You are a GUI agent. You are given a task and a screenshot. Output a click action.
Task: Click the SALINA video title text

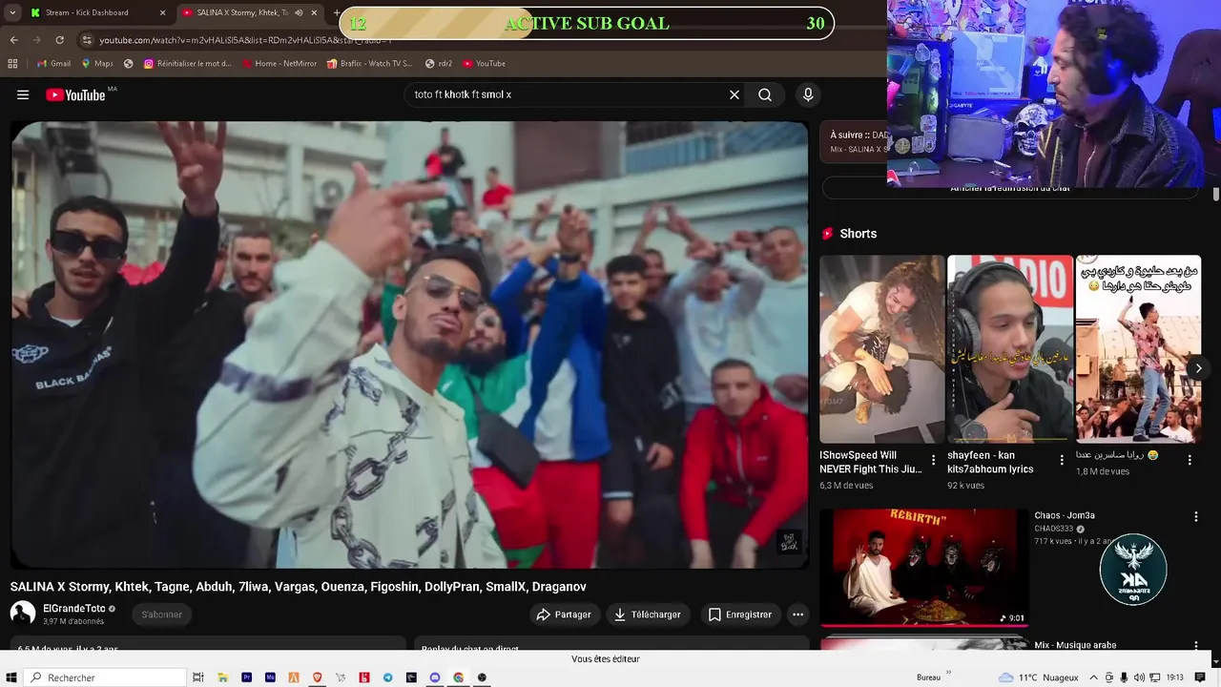299,587
